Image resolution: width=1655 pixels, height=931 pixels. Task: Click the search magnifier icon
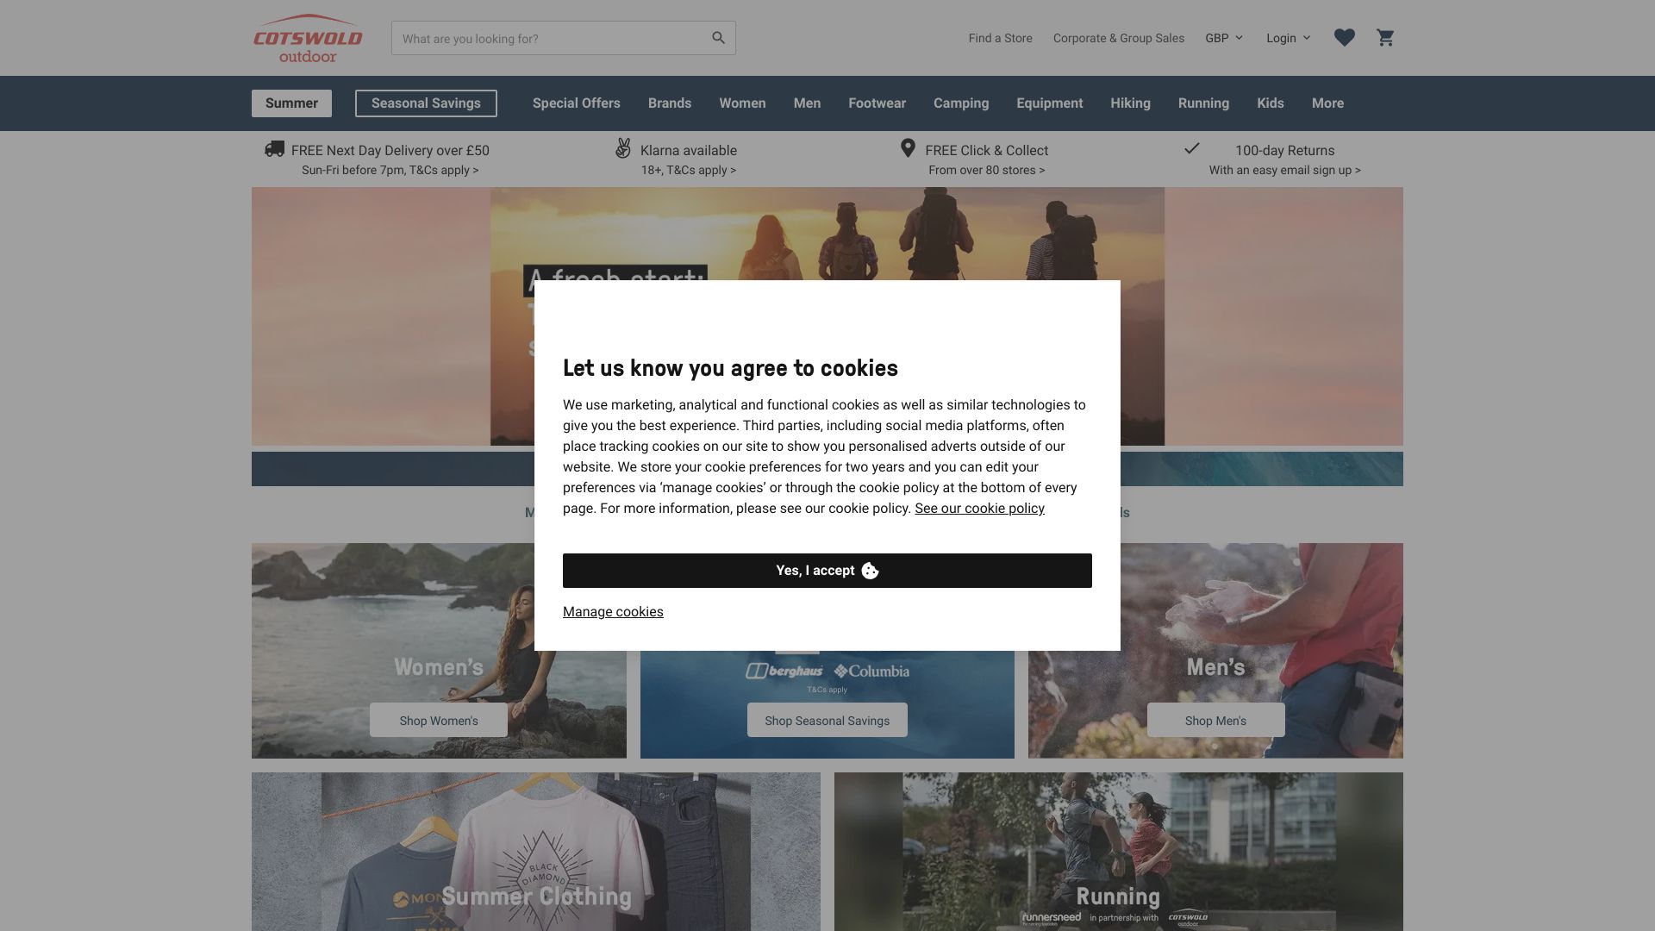pos(717,38)
